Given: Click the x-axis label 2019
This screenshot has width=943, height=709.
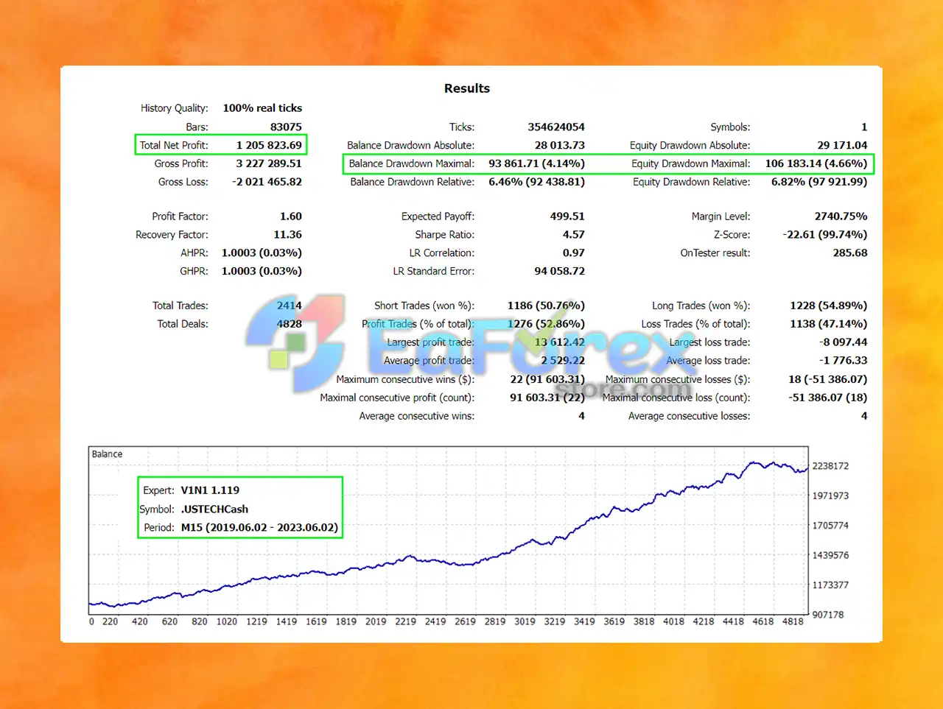Looking at the screenshot, I should 376,621.
